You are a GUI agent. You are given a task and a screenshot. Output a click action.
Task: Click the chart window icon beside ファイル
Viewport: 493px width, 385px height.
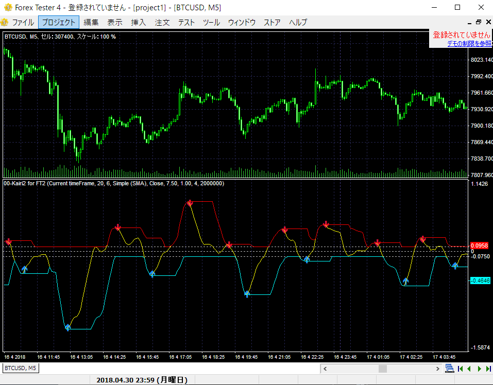(5, 22)
